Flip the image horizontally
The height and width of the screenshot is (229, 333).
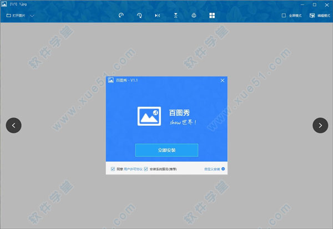coord(158,16)
